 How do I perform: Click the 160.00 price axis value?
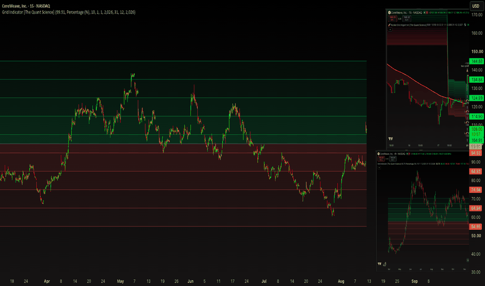coord(477,33)
